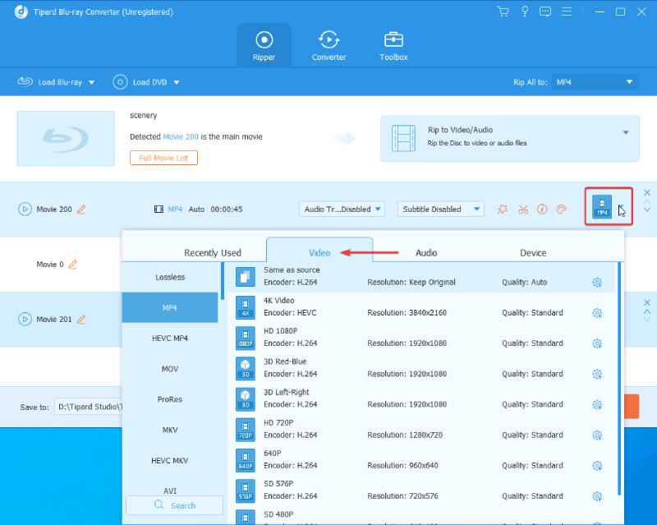Select ProRes format category
This screenshot has height=525, width=657.
pos(170,399)
